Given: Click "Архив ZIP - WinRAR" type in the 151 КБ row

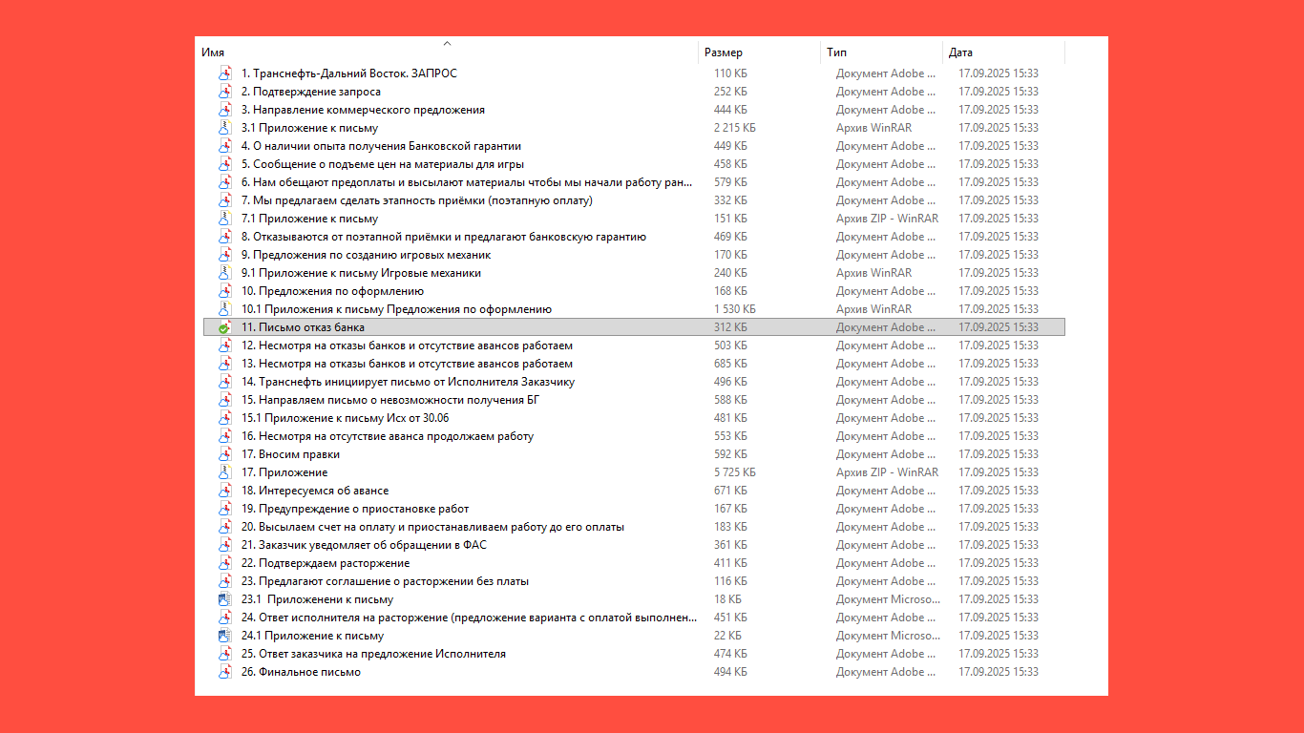Looking at the screenshot, I should pyautogui.click(x=887, y=219).
